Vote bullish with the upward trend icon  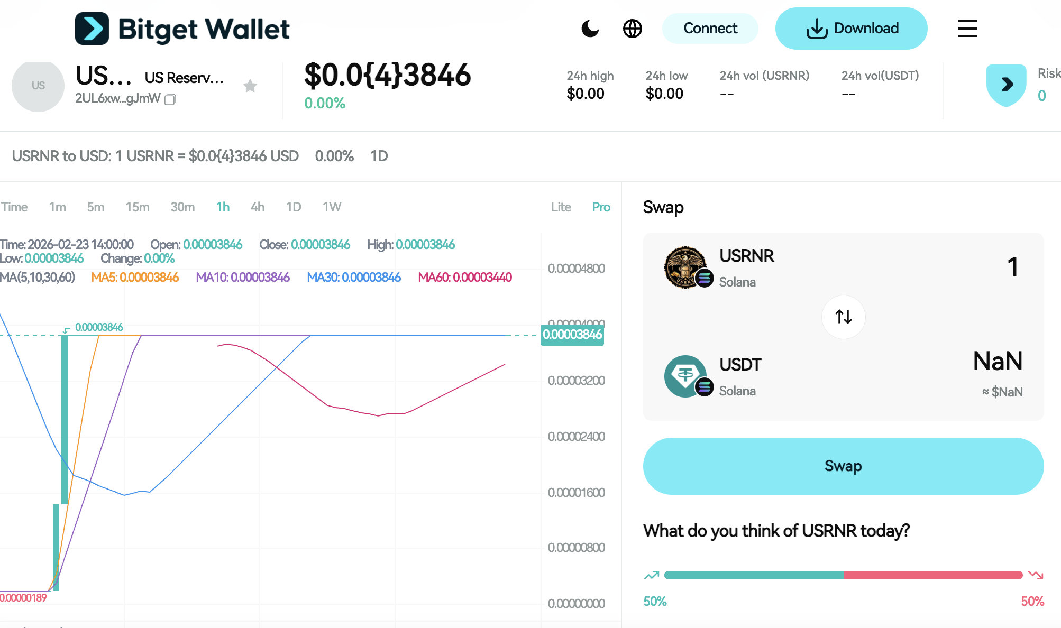pos(652,575)
